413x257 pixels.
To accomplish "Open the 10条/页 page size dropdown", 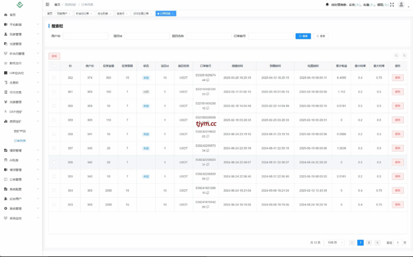I will pos(335,242).
